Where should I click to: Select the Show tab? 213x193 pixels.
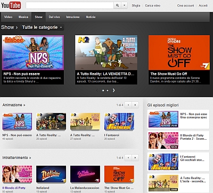coord(38,17)
